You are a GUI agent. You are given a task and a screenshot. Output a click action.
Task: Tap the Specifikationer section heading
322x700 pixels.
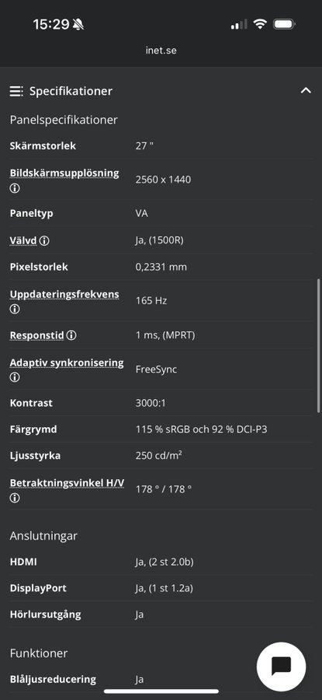pyautogui.click(x=71, y=91)
